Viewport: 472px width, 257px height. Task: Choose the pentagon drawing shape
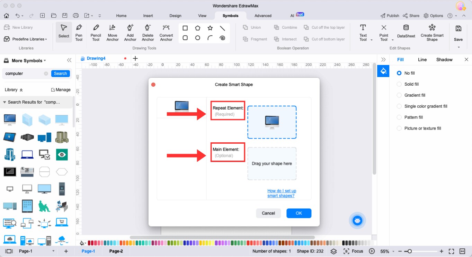click(198, 28)
